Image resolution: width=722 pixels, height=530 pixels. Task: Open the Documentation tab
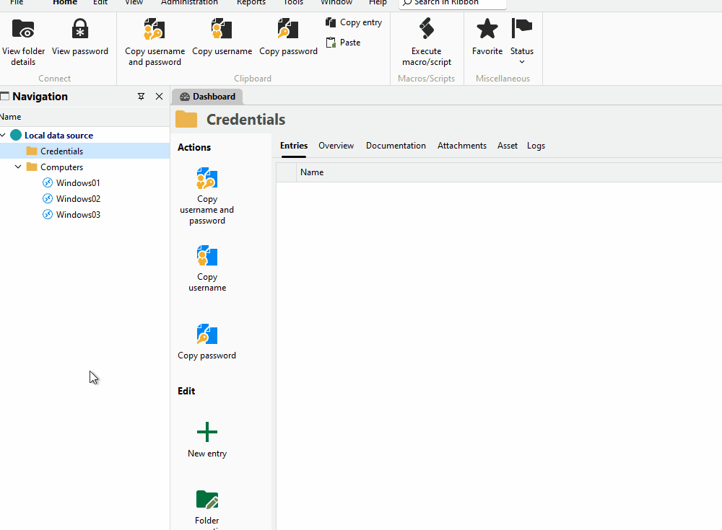[396, 146]
